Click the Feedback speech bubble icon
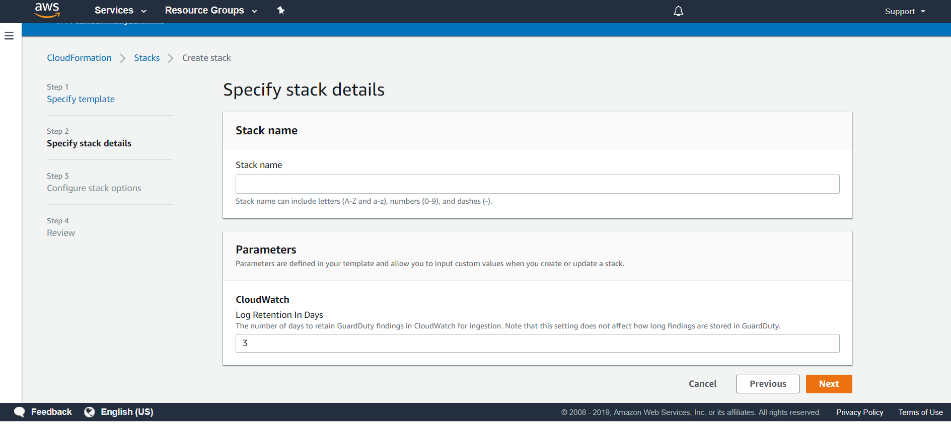Viewport: 951px width, 424px height. coord(20,412)
